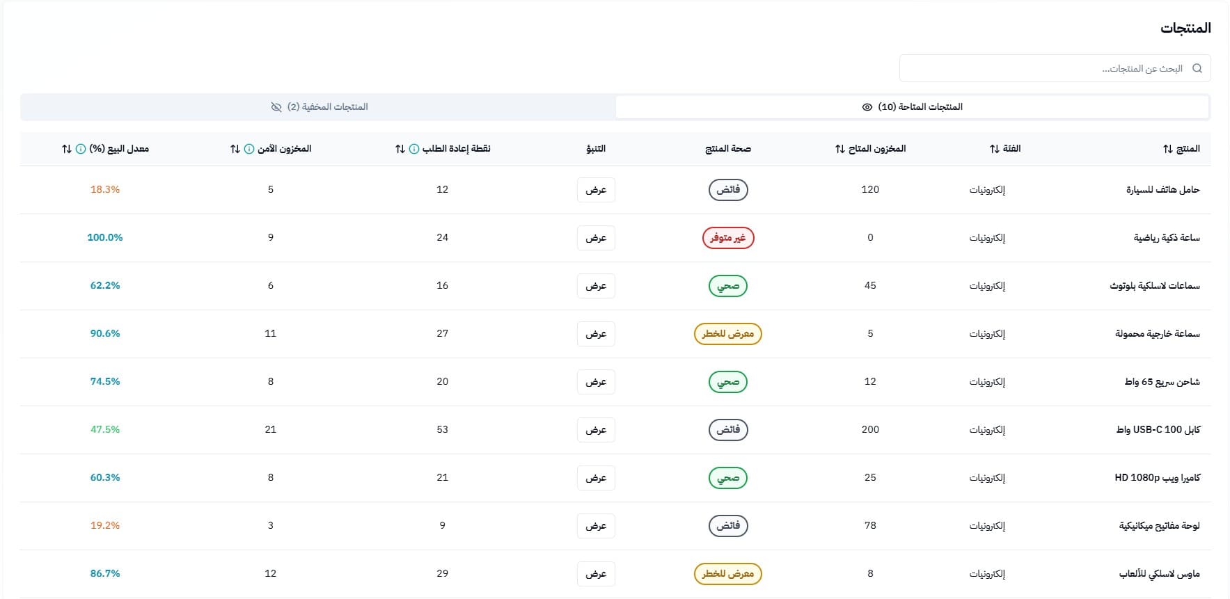Click sell rate 18.3%

[105, 190]
